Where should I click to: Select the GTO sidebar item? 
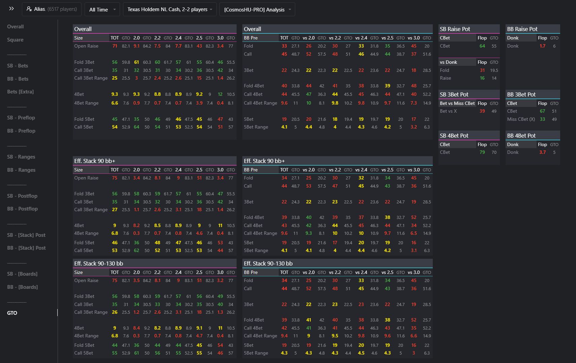(12, 313)
